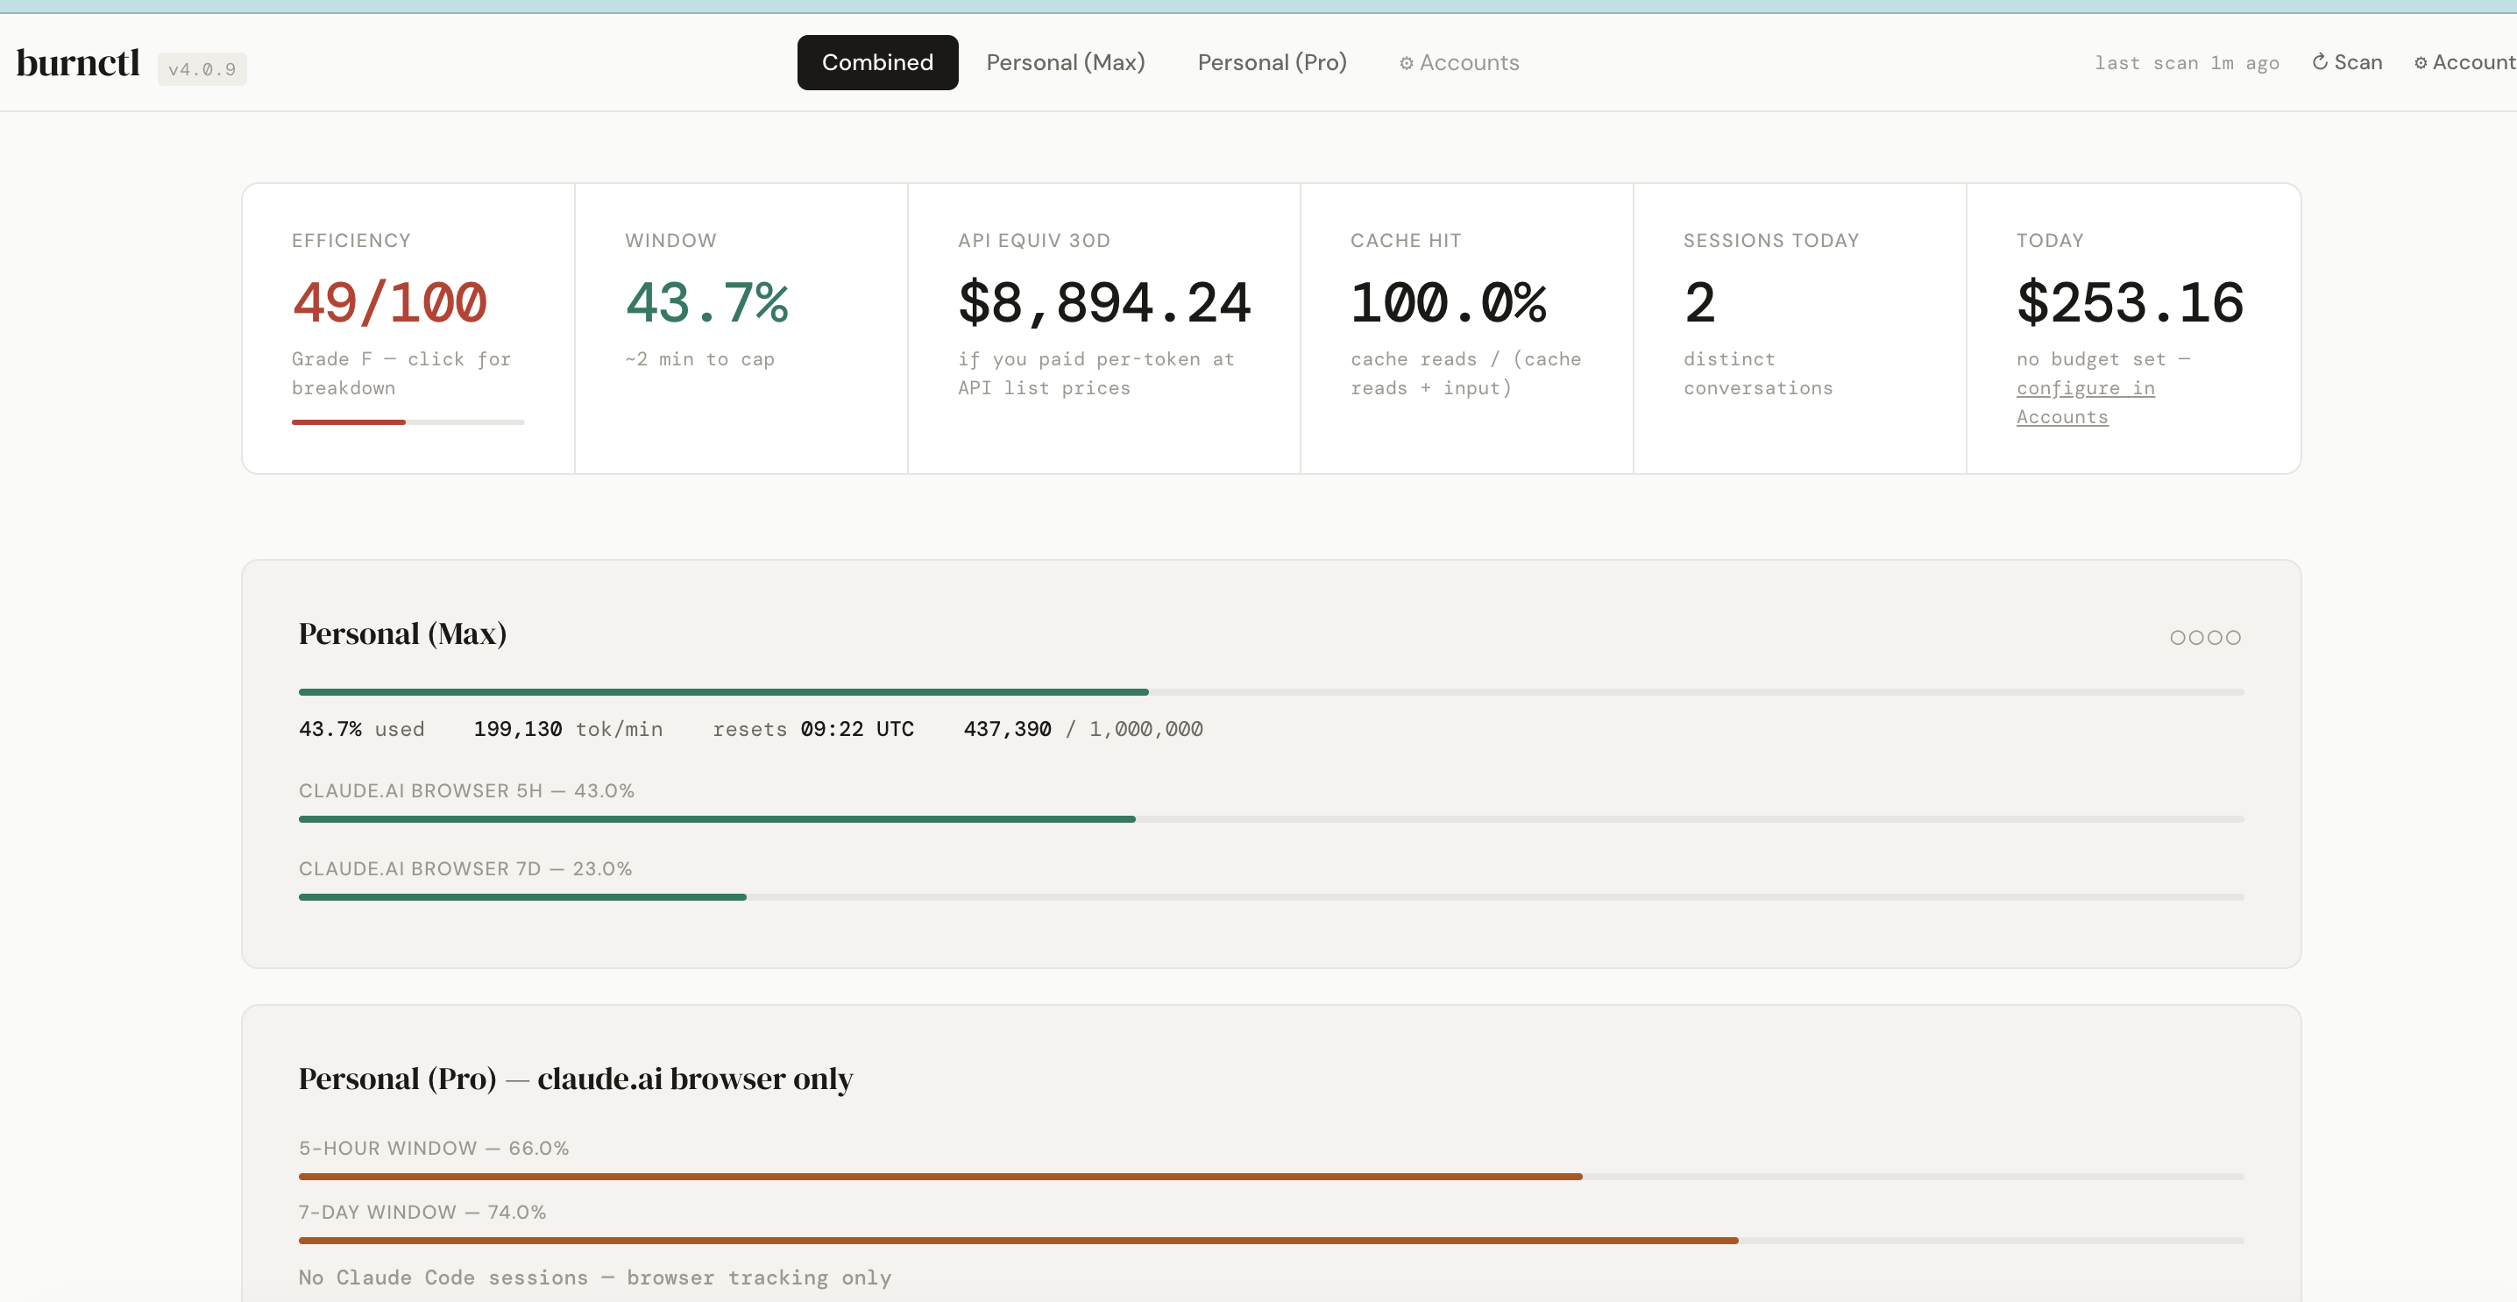Click the Personal (Max) 43.7% usage bar
Image resolution: width=2517 pixels, height=1302 pixels.
(x=1271, y=691)
